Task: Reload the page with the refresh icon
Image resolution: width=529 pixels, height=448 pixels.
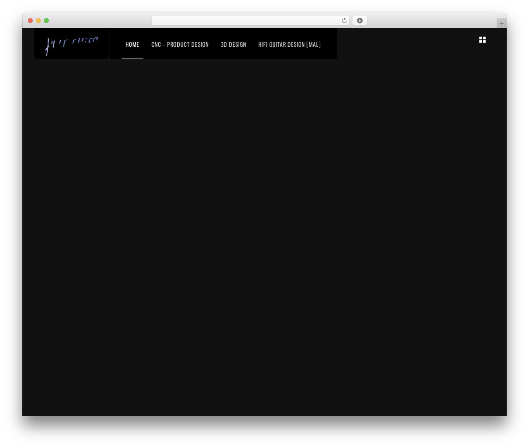Action: tap(344, 21)
